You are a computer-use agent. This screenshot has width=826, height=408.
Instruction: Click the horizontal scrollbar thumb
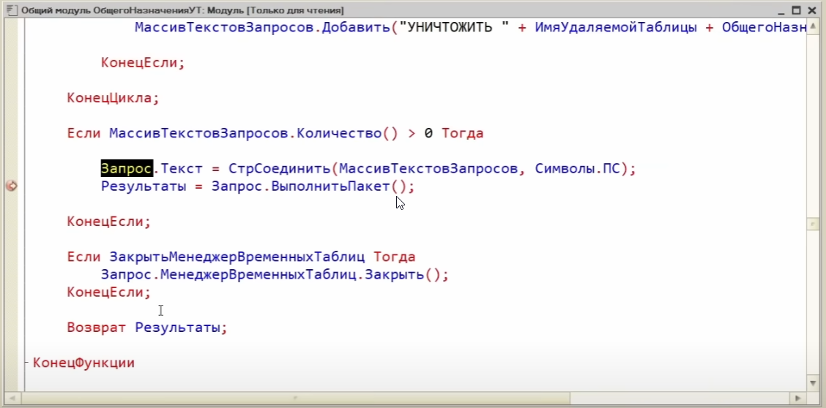pyautogui.click(x=295, y=398)
